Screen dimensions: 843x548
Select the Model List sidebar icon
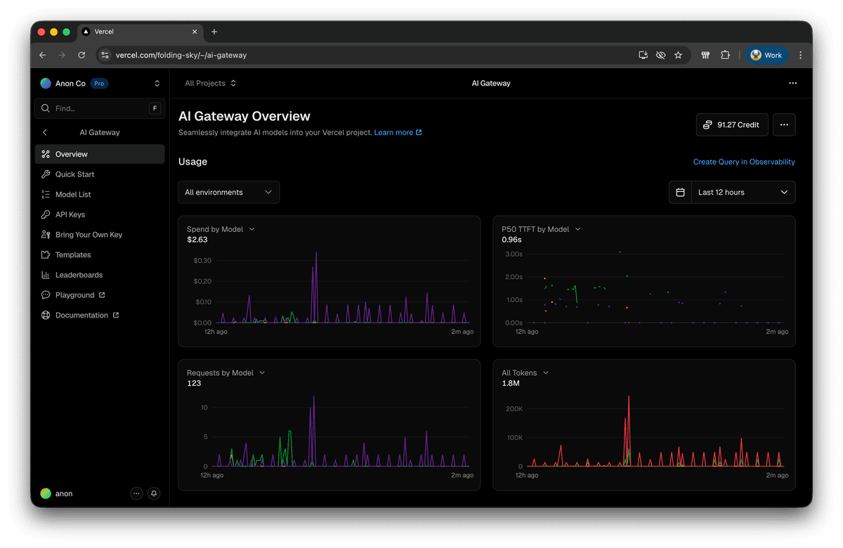coord(44,194)
